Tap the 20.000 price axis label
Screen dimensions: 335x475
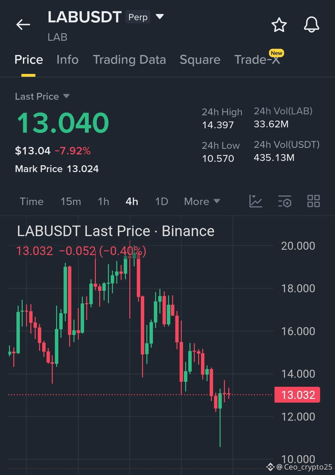click(298, 246)
